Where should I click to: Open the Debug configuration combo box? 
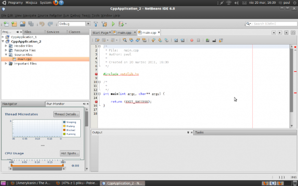tap(74, 24)
